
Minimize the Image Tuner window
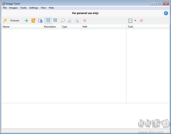(x=153, y=4)
